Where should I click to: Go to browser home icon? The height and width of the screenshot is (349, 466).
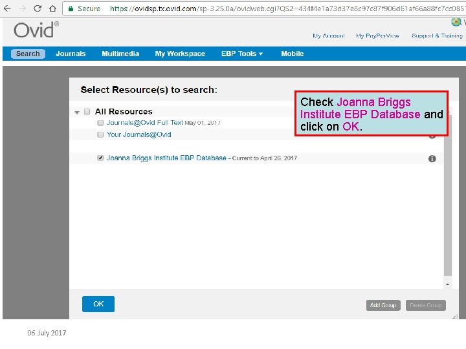point(52,8)
